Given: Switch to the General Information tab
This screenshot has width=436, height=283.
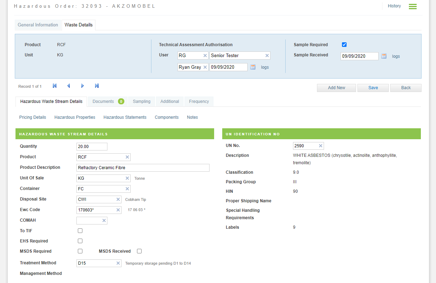Looking at the screenshot, I should 38,25.
